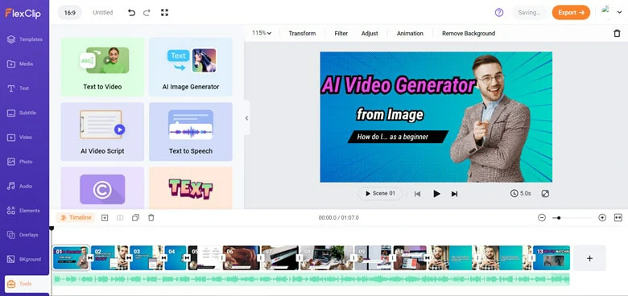
Task: Duplicate scene using timeline copy icon
Action: pyautogui.click(x=136, y=218)
